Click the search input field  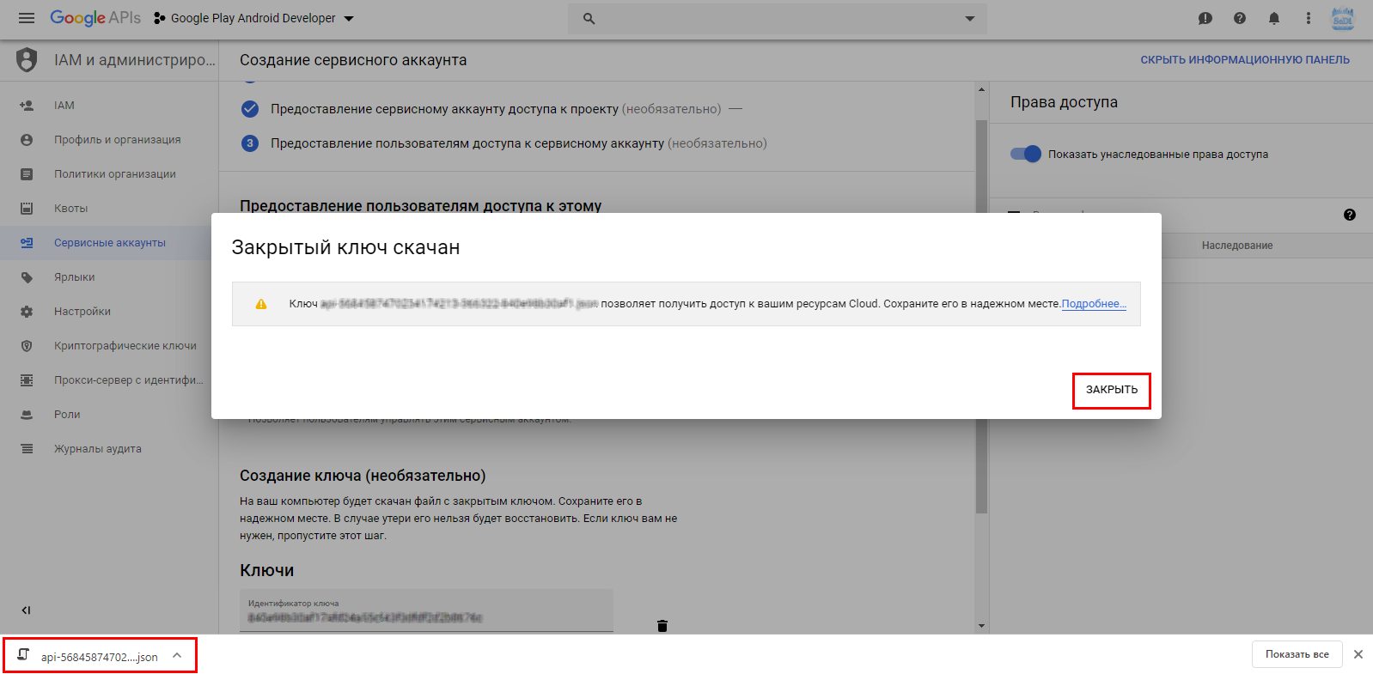tap(778, 18)
